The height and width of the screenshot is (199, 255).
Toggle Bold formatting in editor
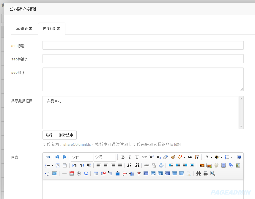tap(123, 157)
